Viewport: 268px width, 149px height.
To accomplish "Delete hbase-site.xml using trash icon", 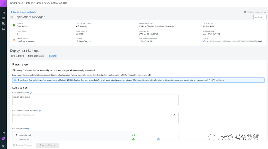I will [17, 135].
